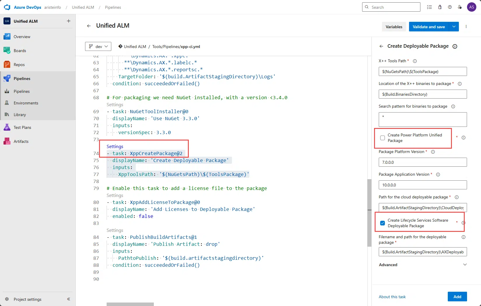Image resolution: width=481 pixels, height=306 pixels.
Task: Go back using arrow beside Unified ALM title
Action: click(89, 26)
